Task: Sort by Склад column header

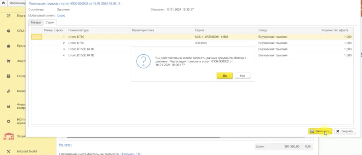Action: tap(288, 30)
